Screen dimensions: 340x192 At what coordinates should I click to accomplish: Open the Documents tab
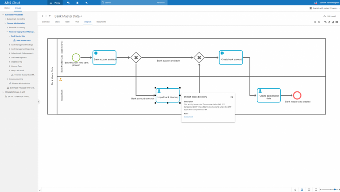(101, 22)
